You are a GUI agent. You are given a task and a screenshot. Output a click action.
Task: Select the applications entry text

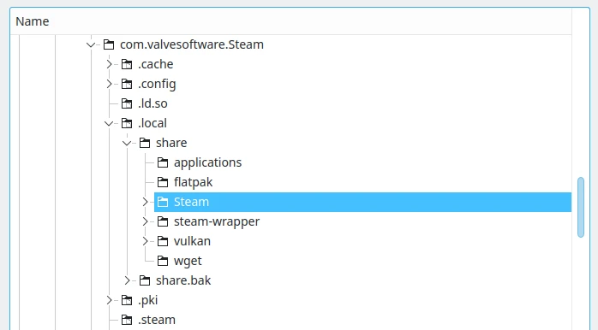tap(208, 162)
